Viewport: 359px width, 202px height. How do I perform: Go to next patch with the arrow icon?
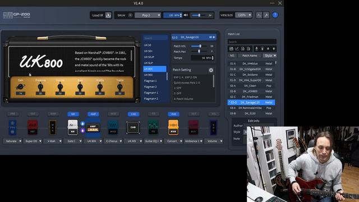tap(214, 37)
